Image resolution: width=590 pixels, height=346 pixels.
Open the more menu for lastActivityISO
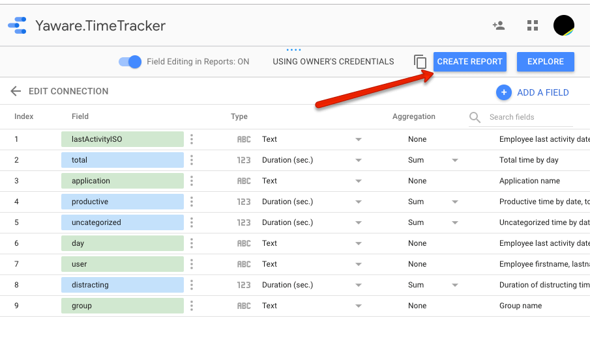pos(192,139)
